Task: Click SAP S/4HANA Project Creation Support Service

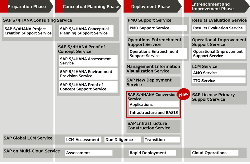Action: pyautogui.click(x=28, y=31)
